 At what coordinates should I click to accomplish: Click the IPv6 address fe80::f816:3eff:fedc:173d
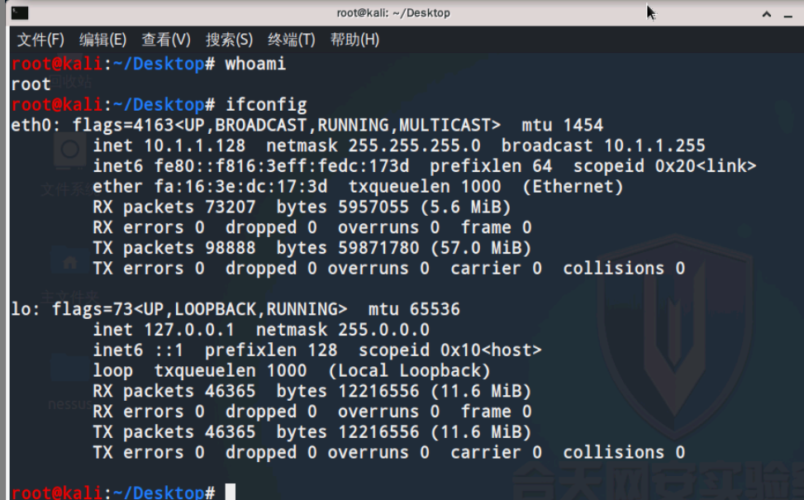(282, 166)
